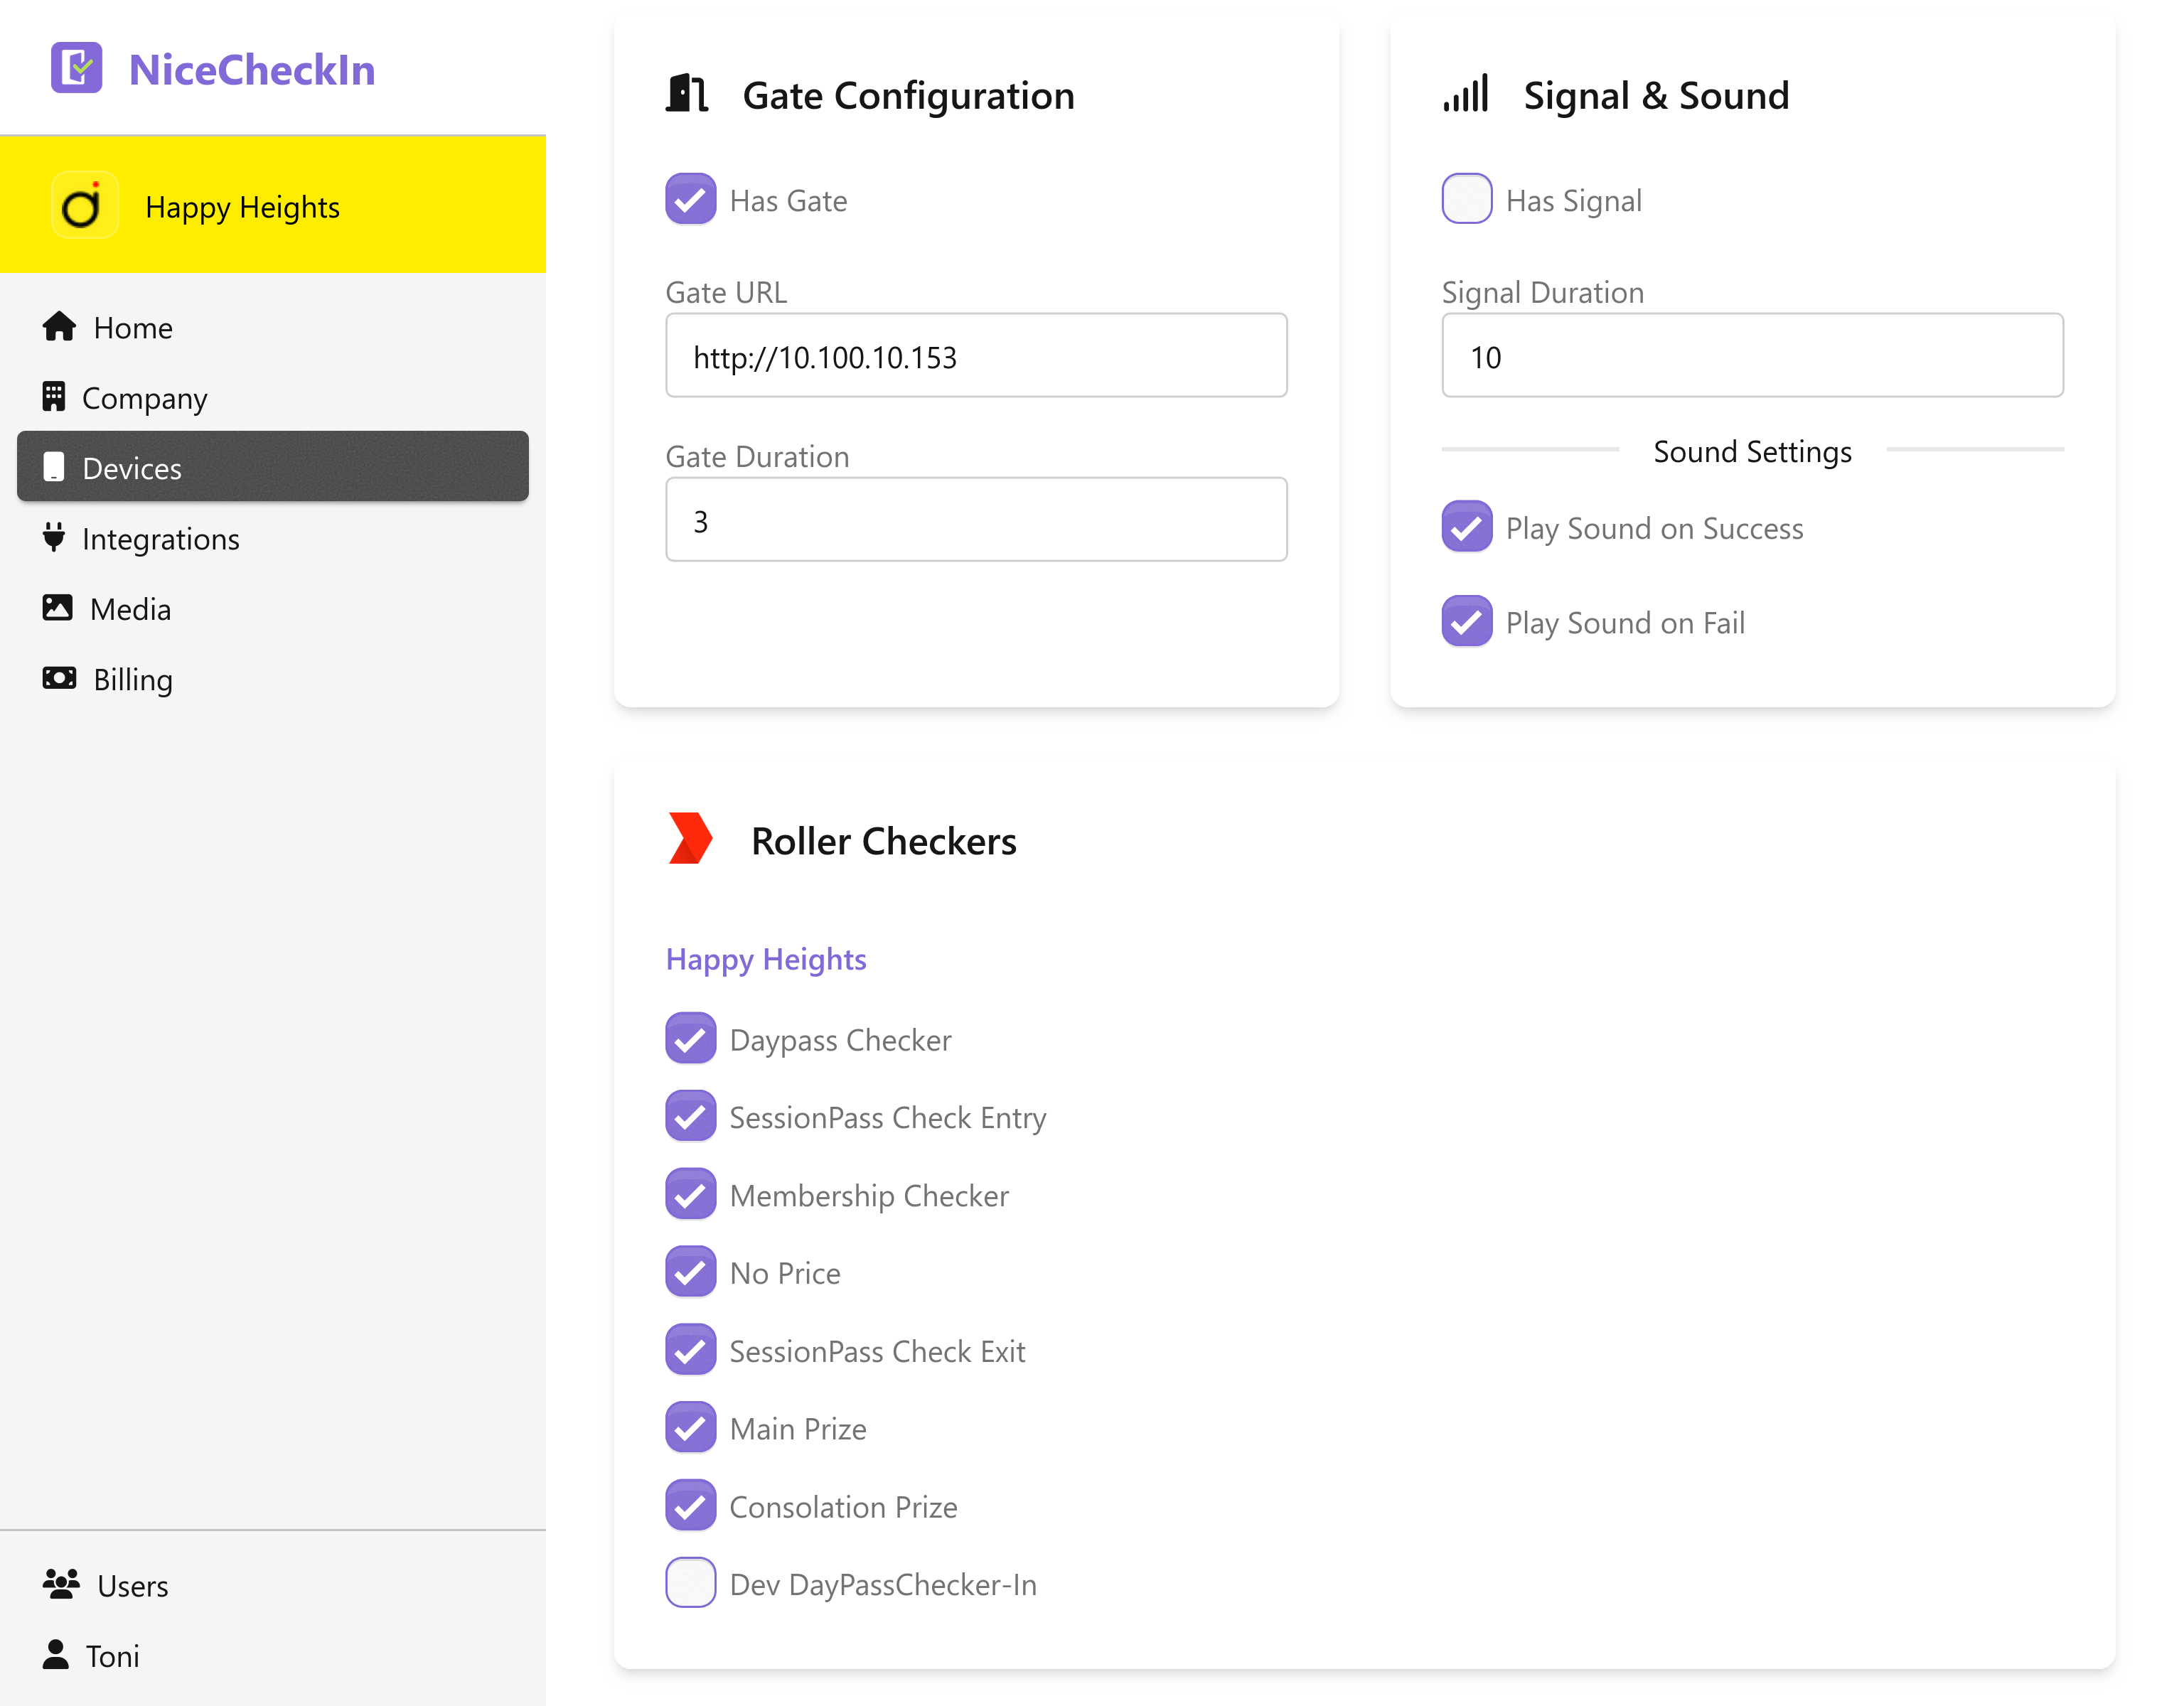Screen dimensions: 2184x1706
Task: Click the NiceCheckIn logo icon
Action: click(x=76, y=68)
